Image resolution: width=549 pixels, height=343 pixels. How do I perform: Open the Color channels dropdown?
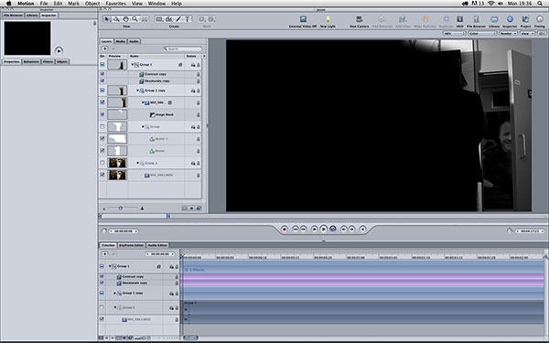483,34
